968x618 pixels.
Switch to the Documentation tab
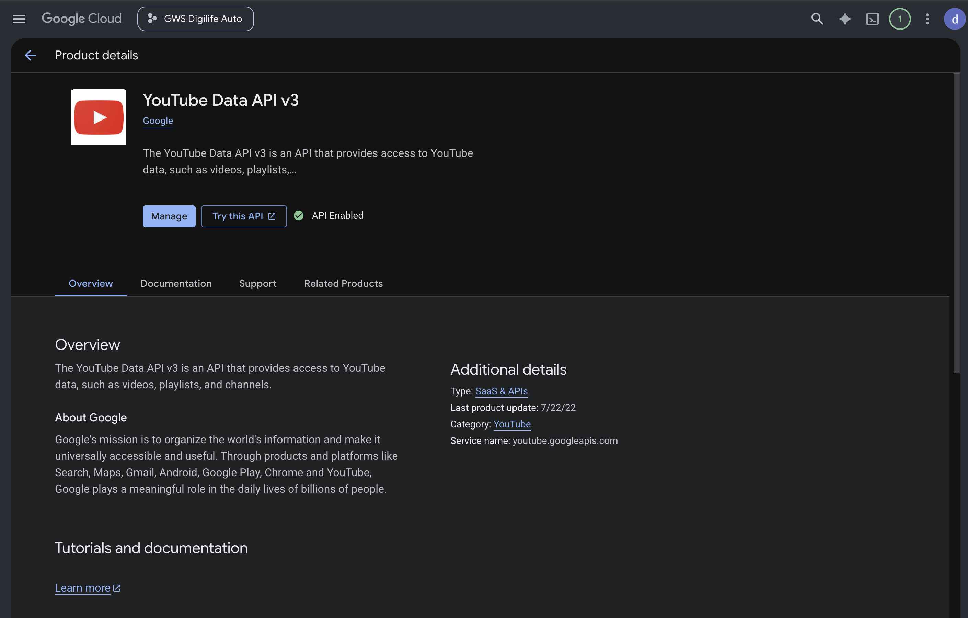pos(176,284)
